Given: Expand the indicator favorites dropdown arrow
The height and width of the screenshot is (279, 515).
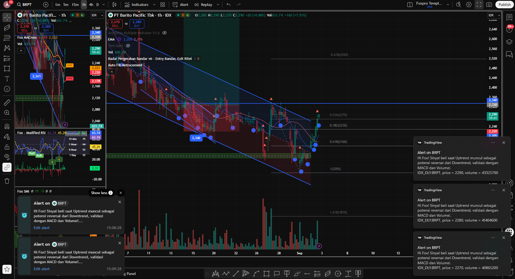Looking at the screenshot, I should 154,5.
